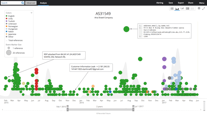Click the Advanced search button
The image size is (207, 115).
[x=31, y=3]
